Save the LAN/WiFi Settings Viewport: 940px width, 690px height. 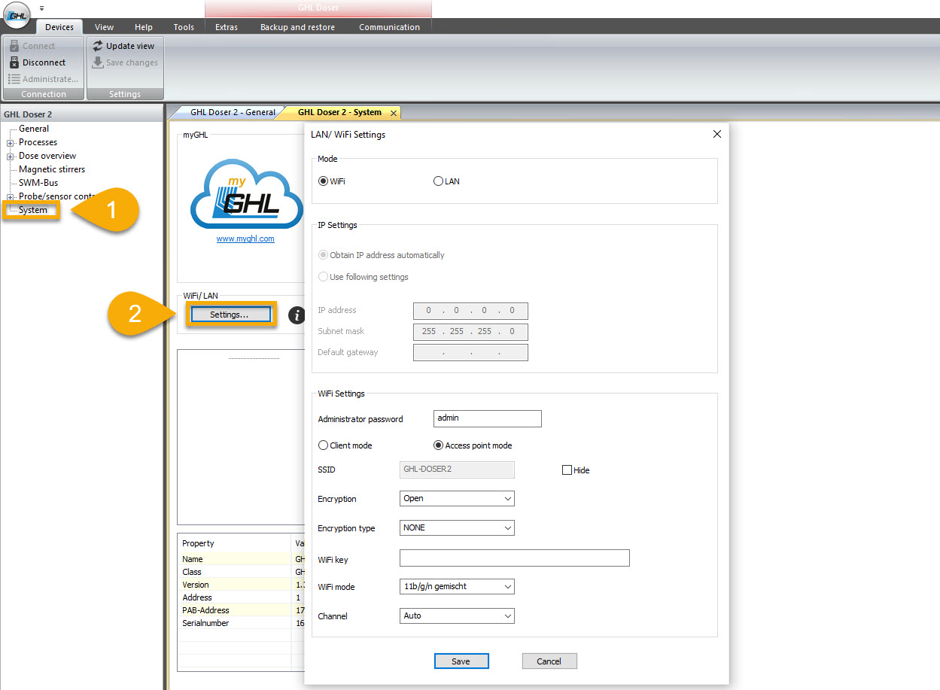461,661
